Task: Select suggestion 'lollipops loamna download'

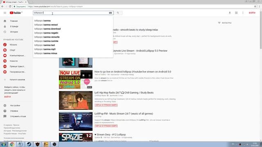Action: [x=73, y=29]
